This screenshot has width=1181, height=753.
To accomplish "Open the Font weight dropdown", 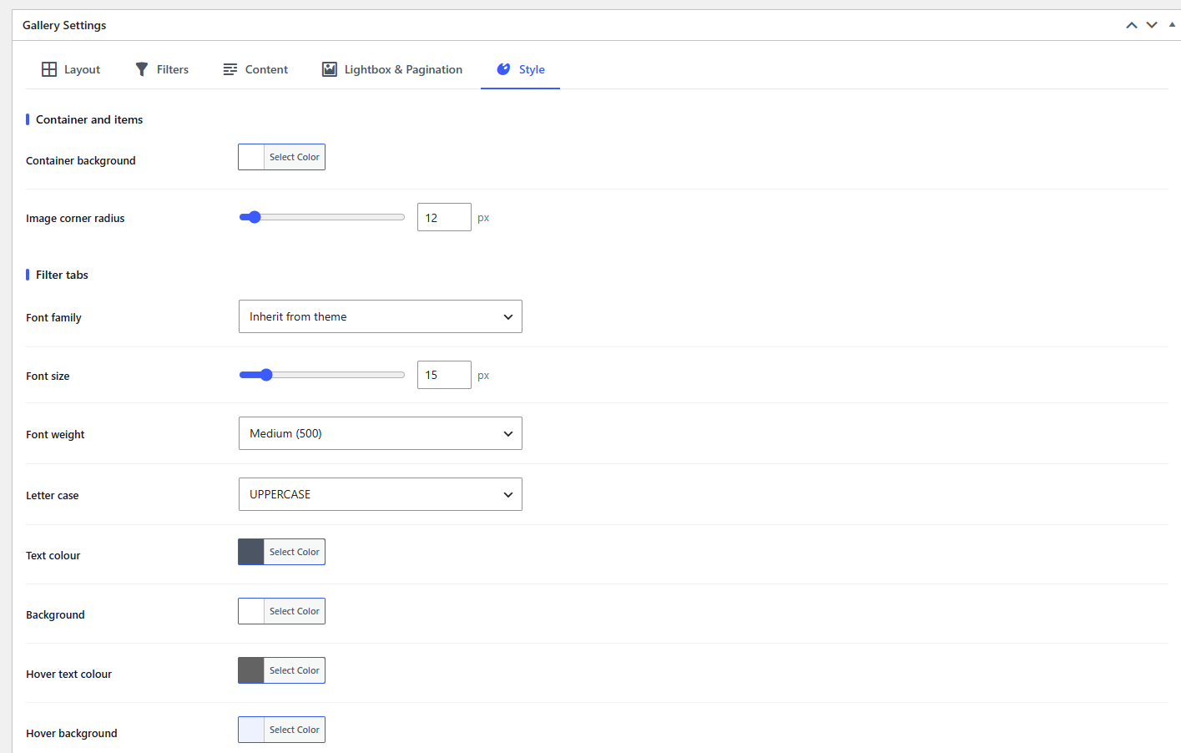I will point(381,433).
